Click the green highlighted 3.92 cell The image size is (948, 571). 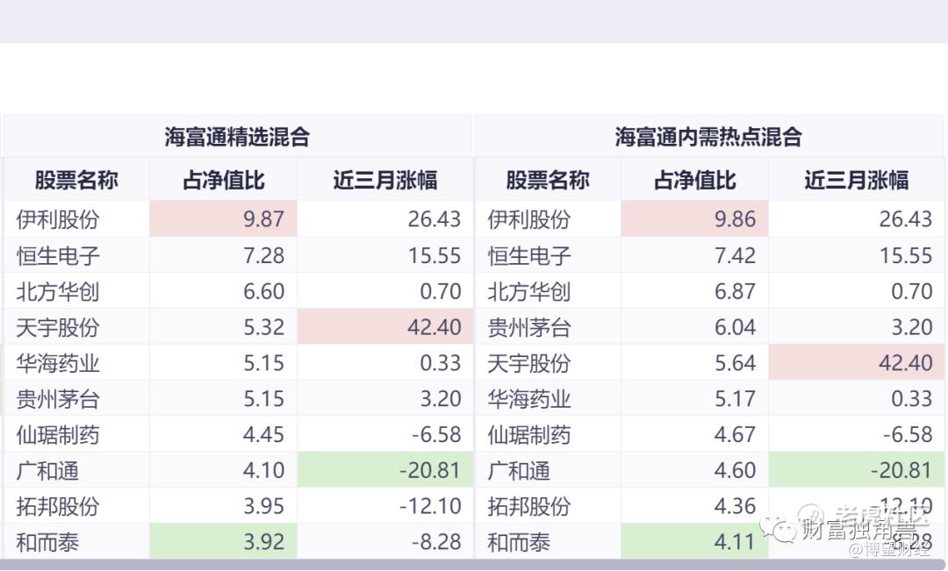[x=223, y=542]
